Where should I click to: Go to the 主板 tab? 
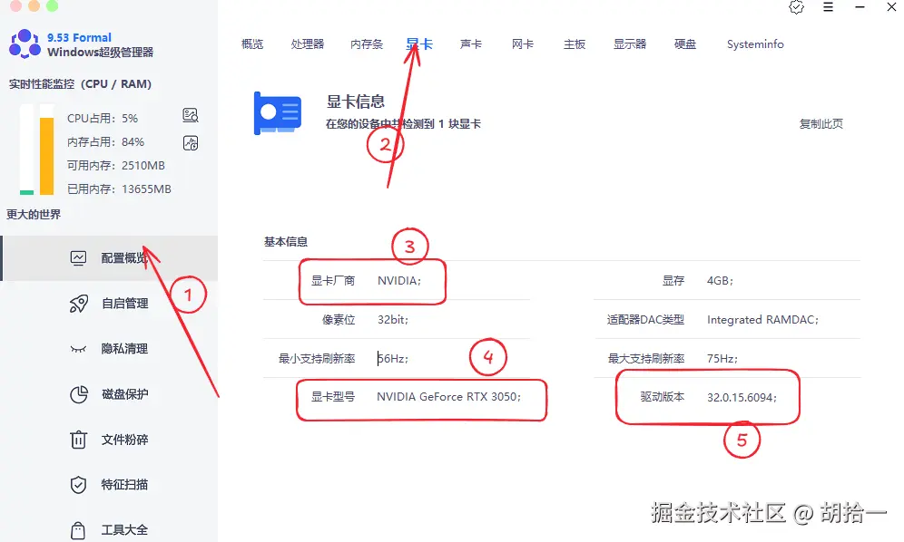575,44
